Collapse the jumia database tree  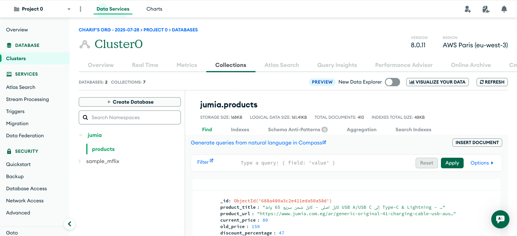(81, 135)
